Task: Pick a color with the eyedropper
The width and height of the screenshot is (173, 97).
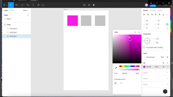Action: tap(116, 68)
